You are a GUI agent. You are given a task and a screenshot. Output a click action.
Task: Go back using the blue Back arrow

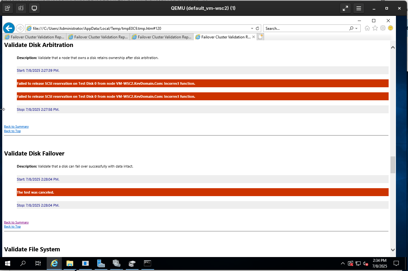click(x=9, y=28)
